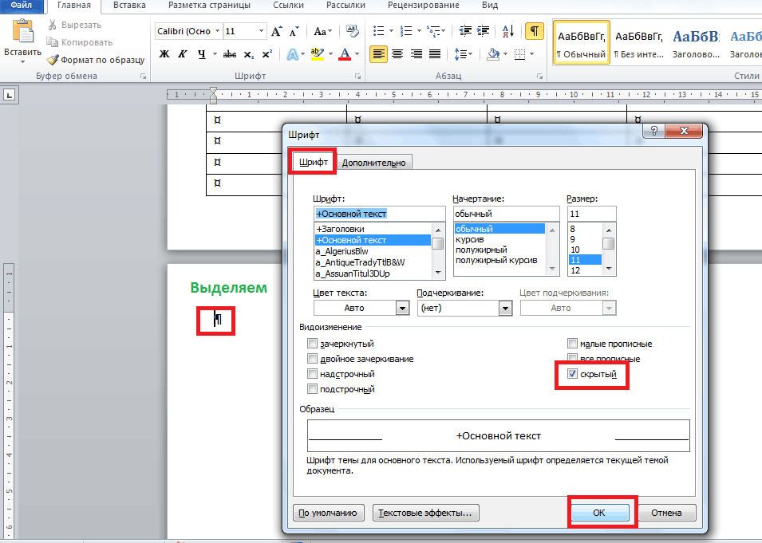Open the Шрифт group dialog launcher
The height and width of the screenshot is (543, 762).
357,77
